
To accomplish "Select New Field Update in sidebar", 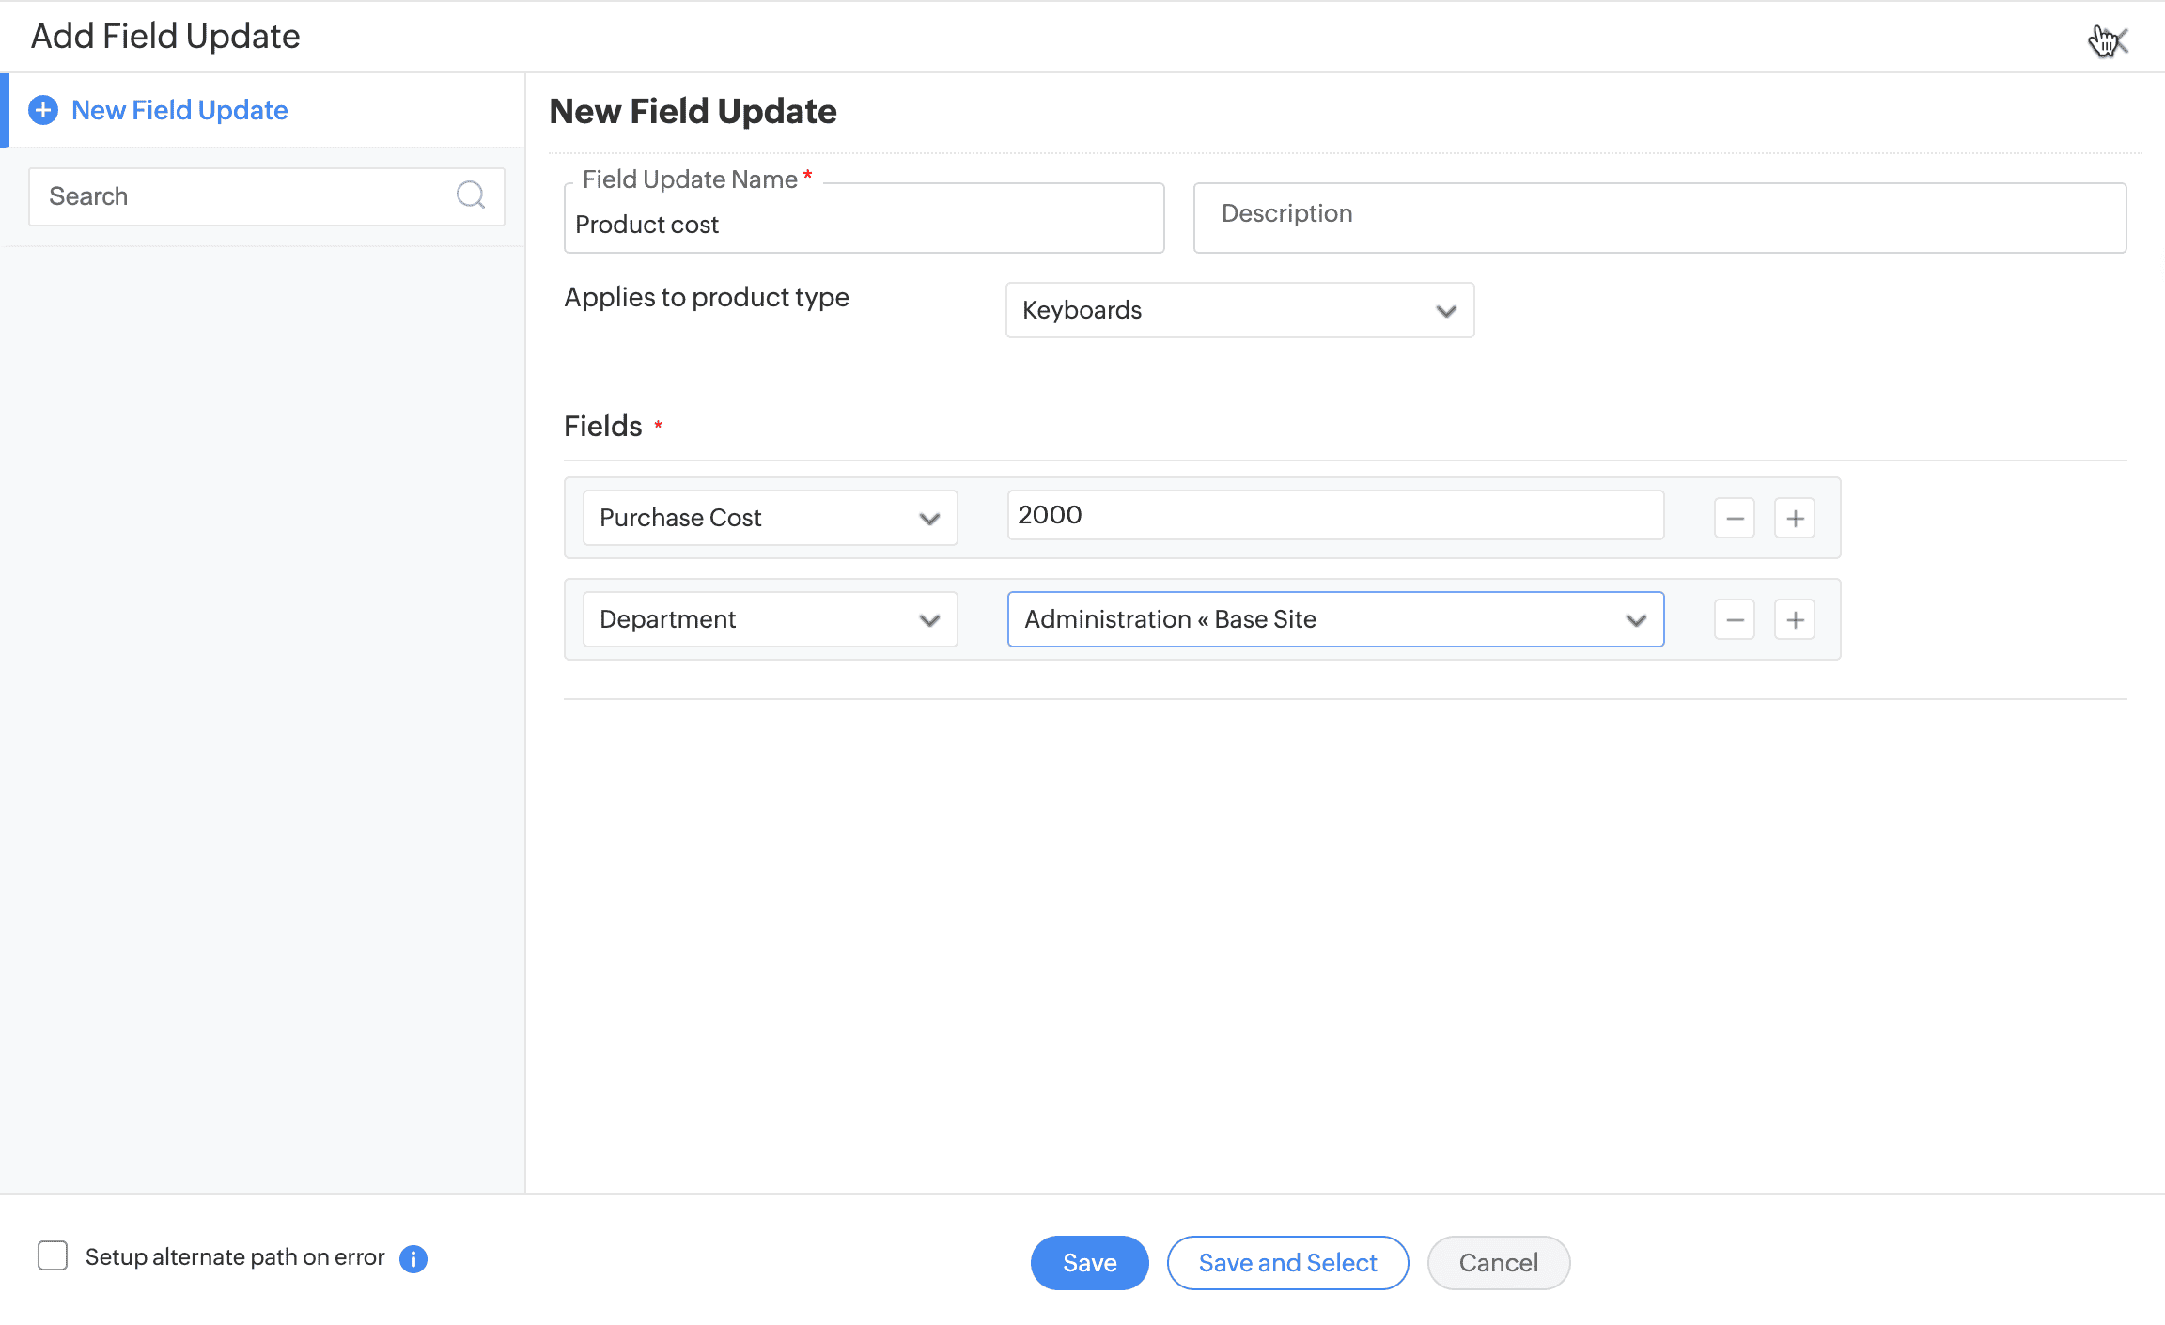I will point(179,110).
